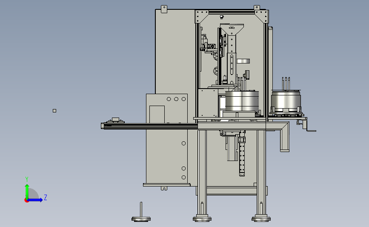Select the detached leveling foot at the bottom left

click(141, 213)
